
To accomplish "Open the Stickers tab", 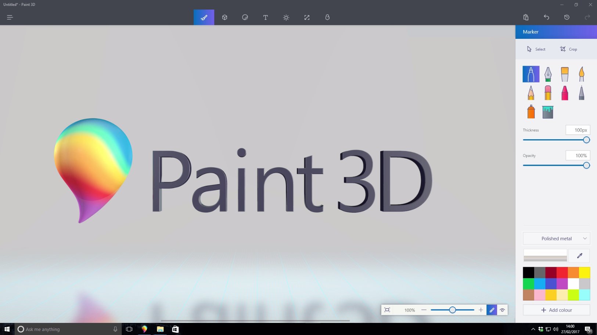I will (x=245, y=17).
